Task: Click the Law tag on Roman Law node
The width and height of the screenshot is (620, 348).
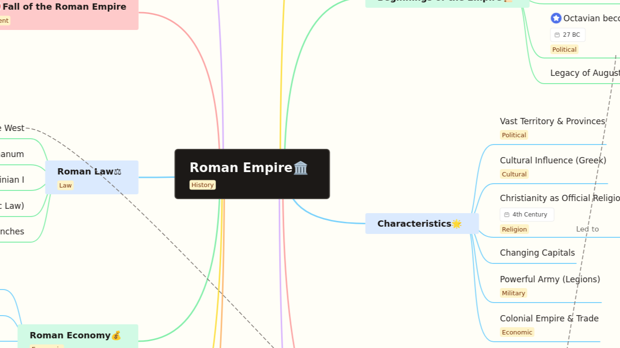Action: coord(65,185)
